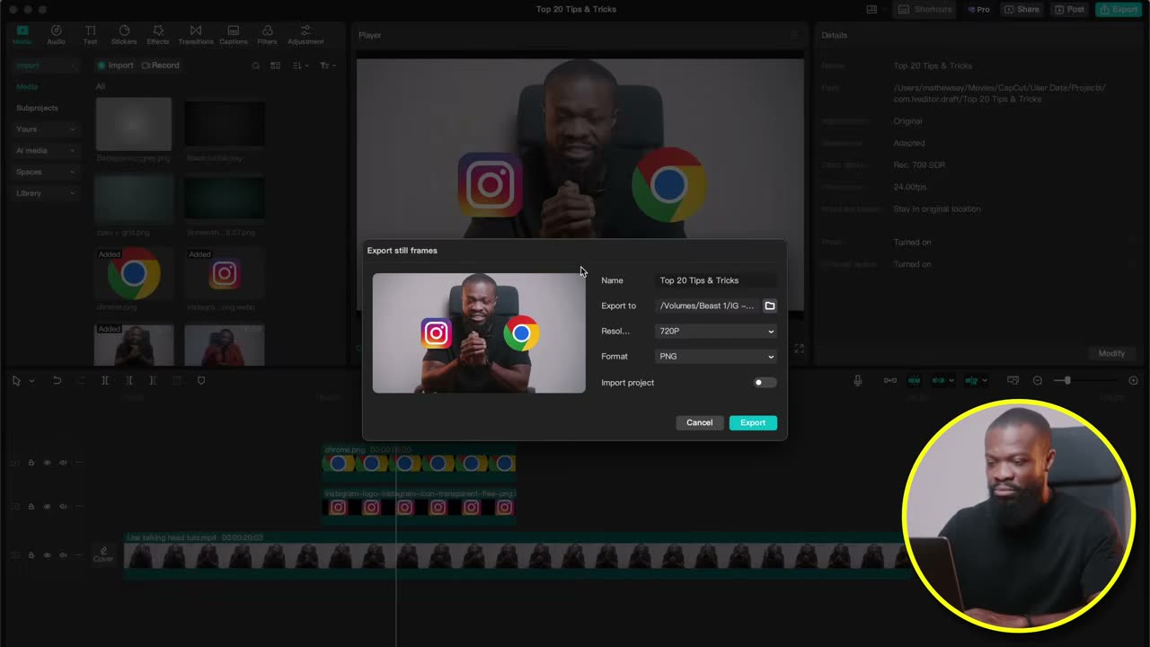Lock the chrome.png track
Viewport: 1150px width, 647px height.
pyautogui.click(x=31, y=463)
